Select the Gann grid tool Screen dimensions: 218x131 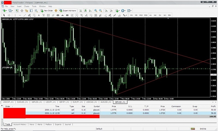(96, 15)
